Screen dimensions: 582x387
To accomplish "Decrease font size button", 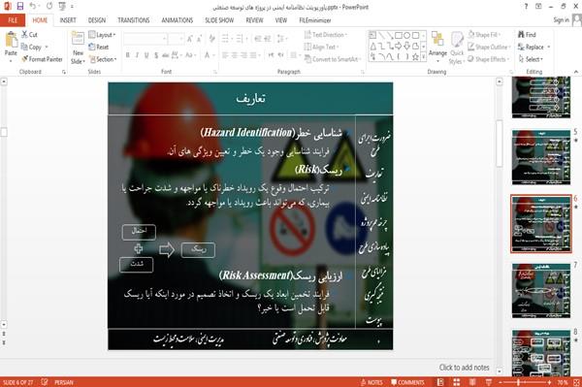I will pos(199,38).
